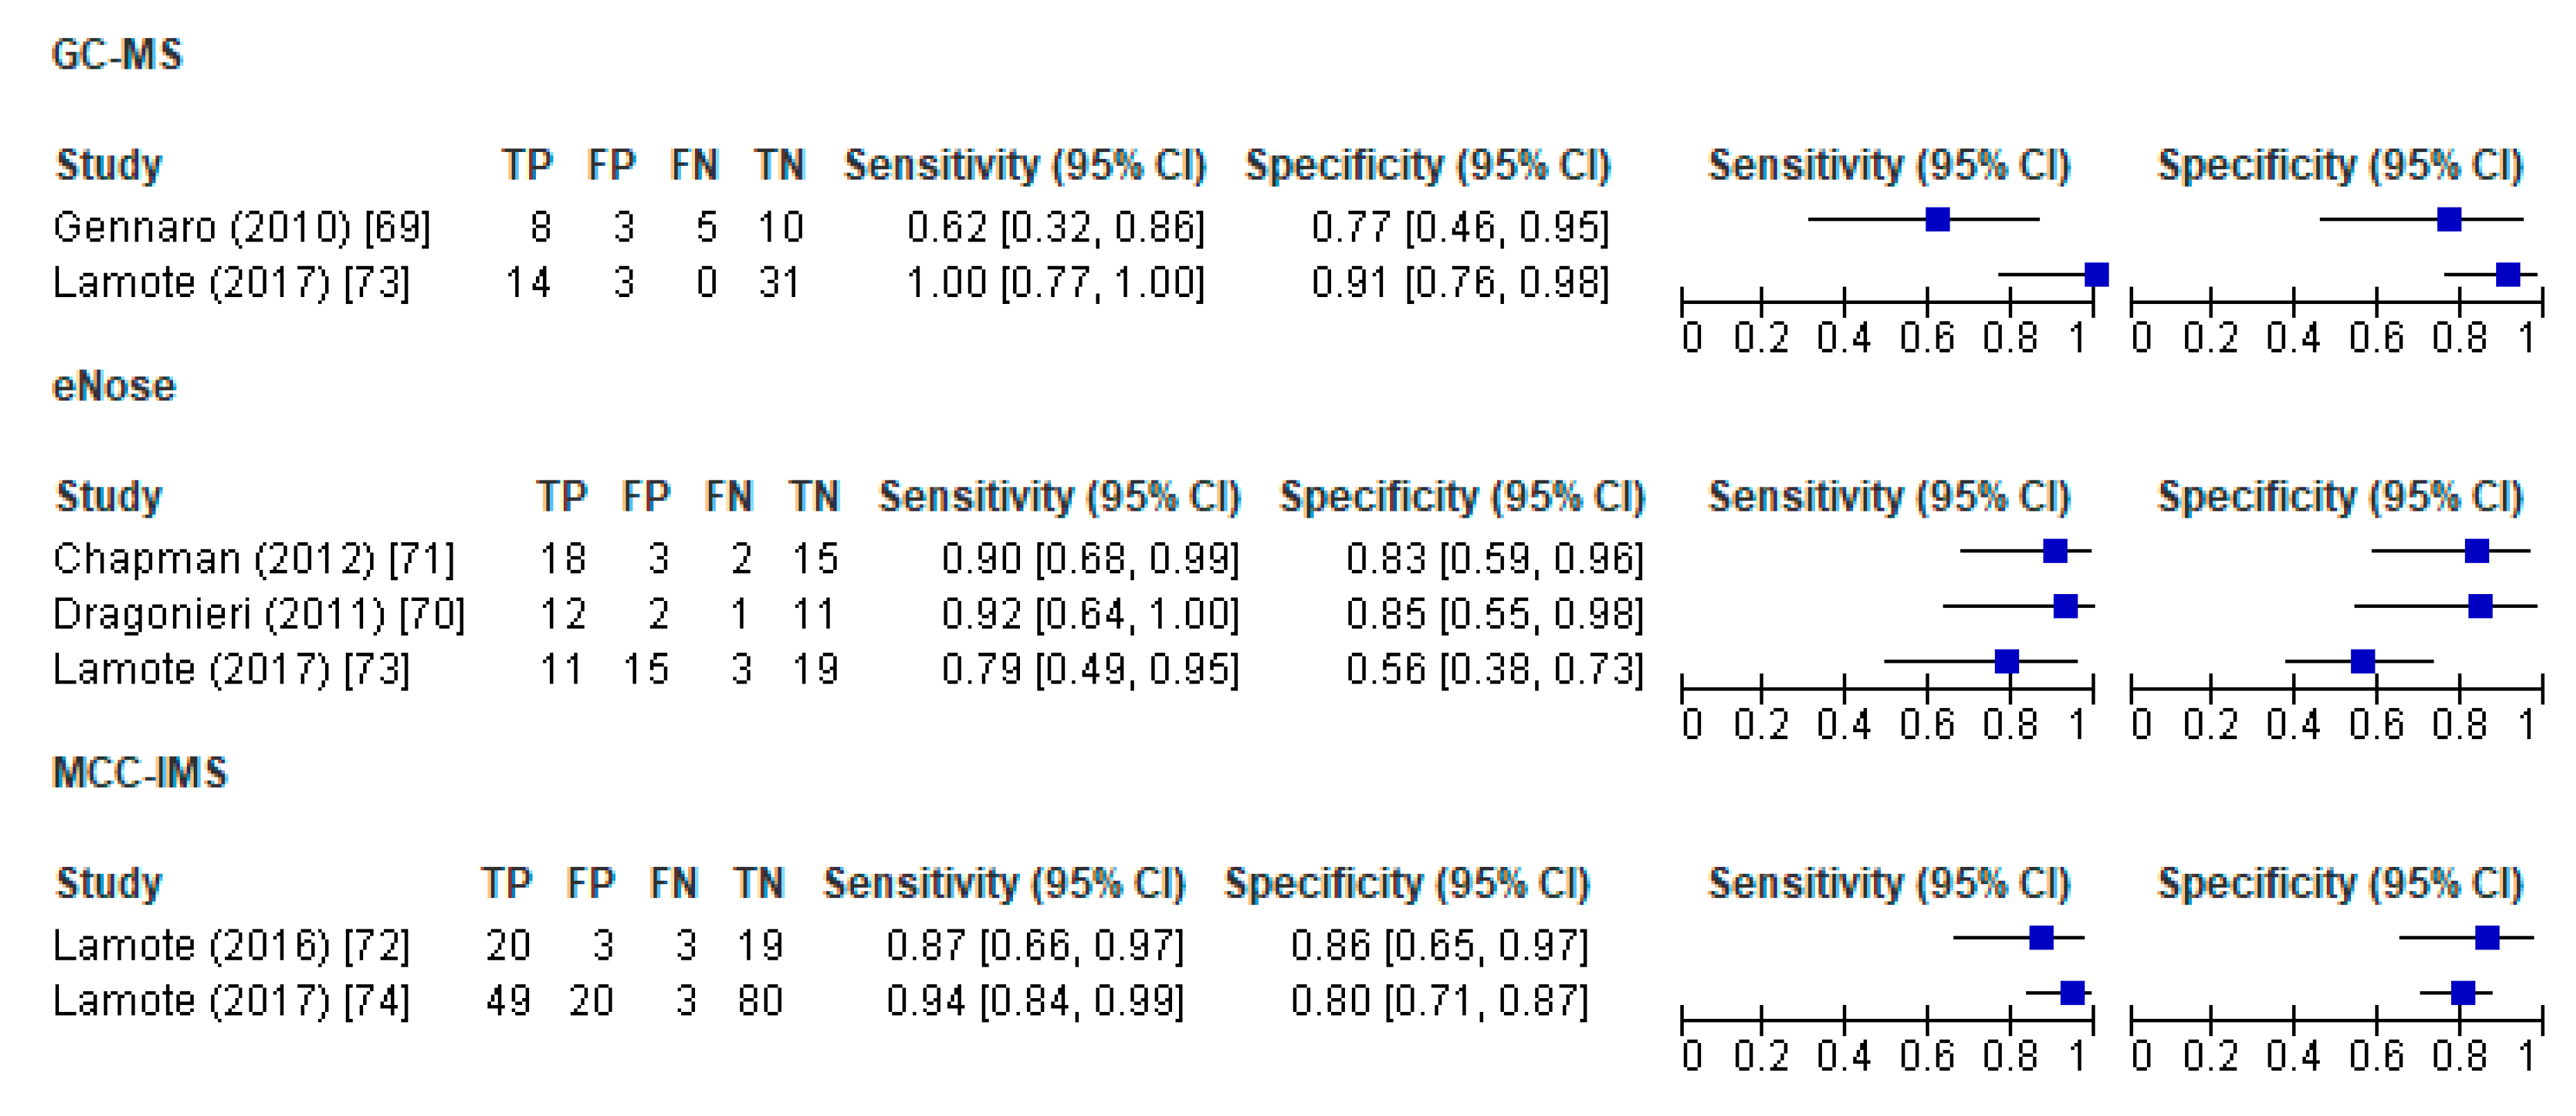
Task: Open the Chapman (2012) [71] study entry
Action: click(253, 559)
